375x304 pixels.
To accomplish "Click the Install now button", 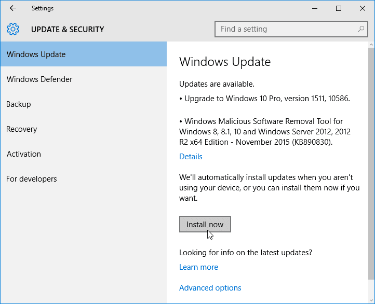I will [x=205, y=224].
